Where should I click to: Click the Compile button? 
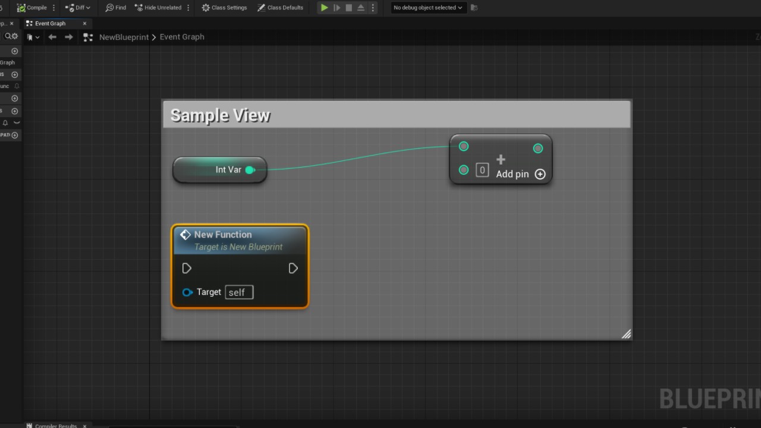pyautogui.click(x=32, y=8)
